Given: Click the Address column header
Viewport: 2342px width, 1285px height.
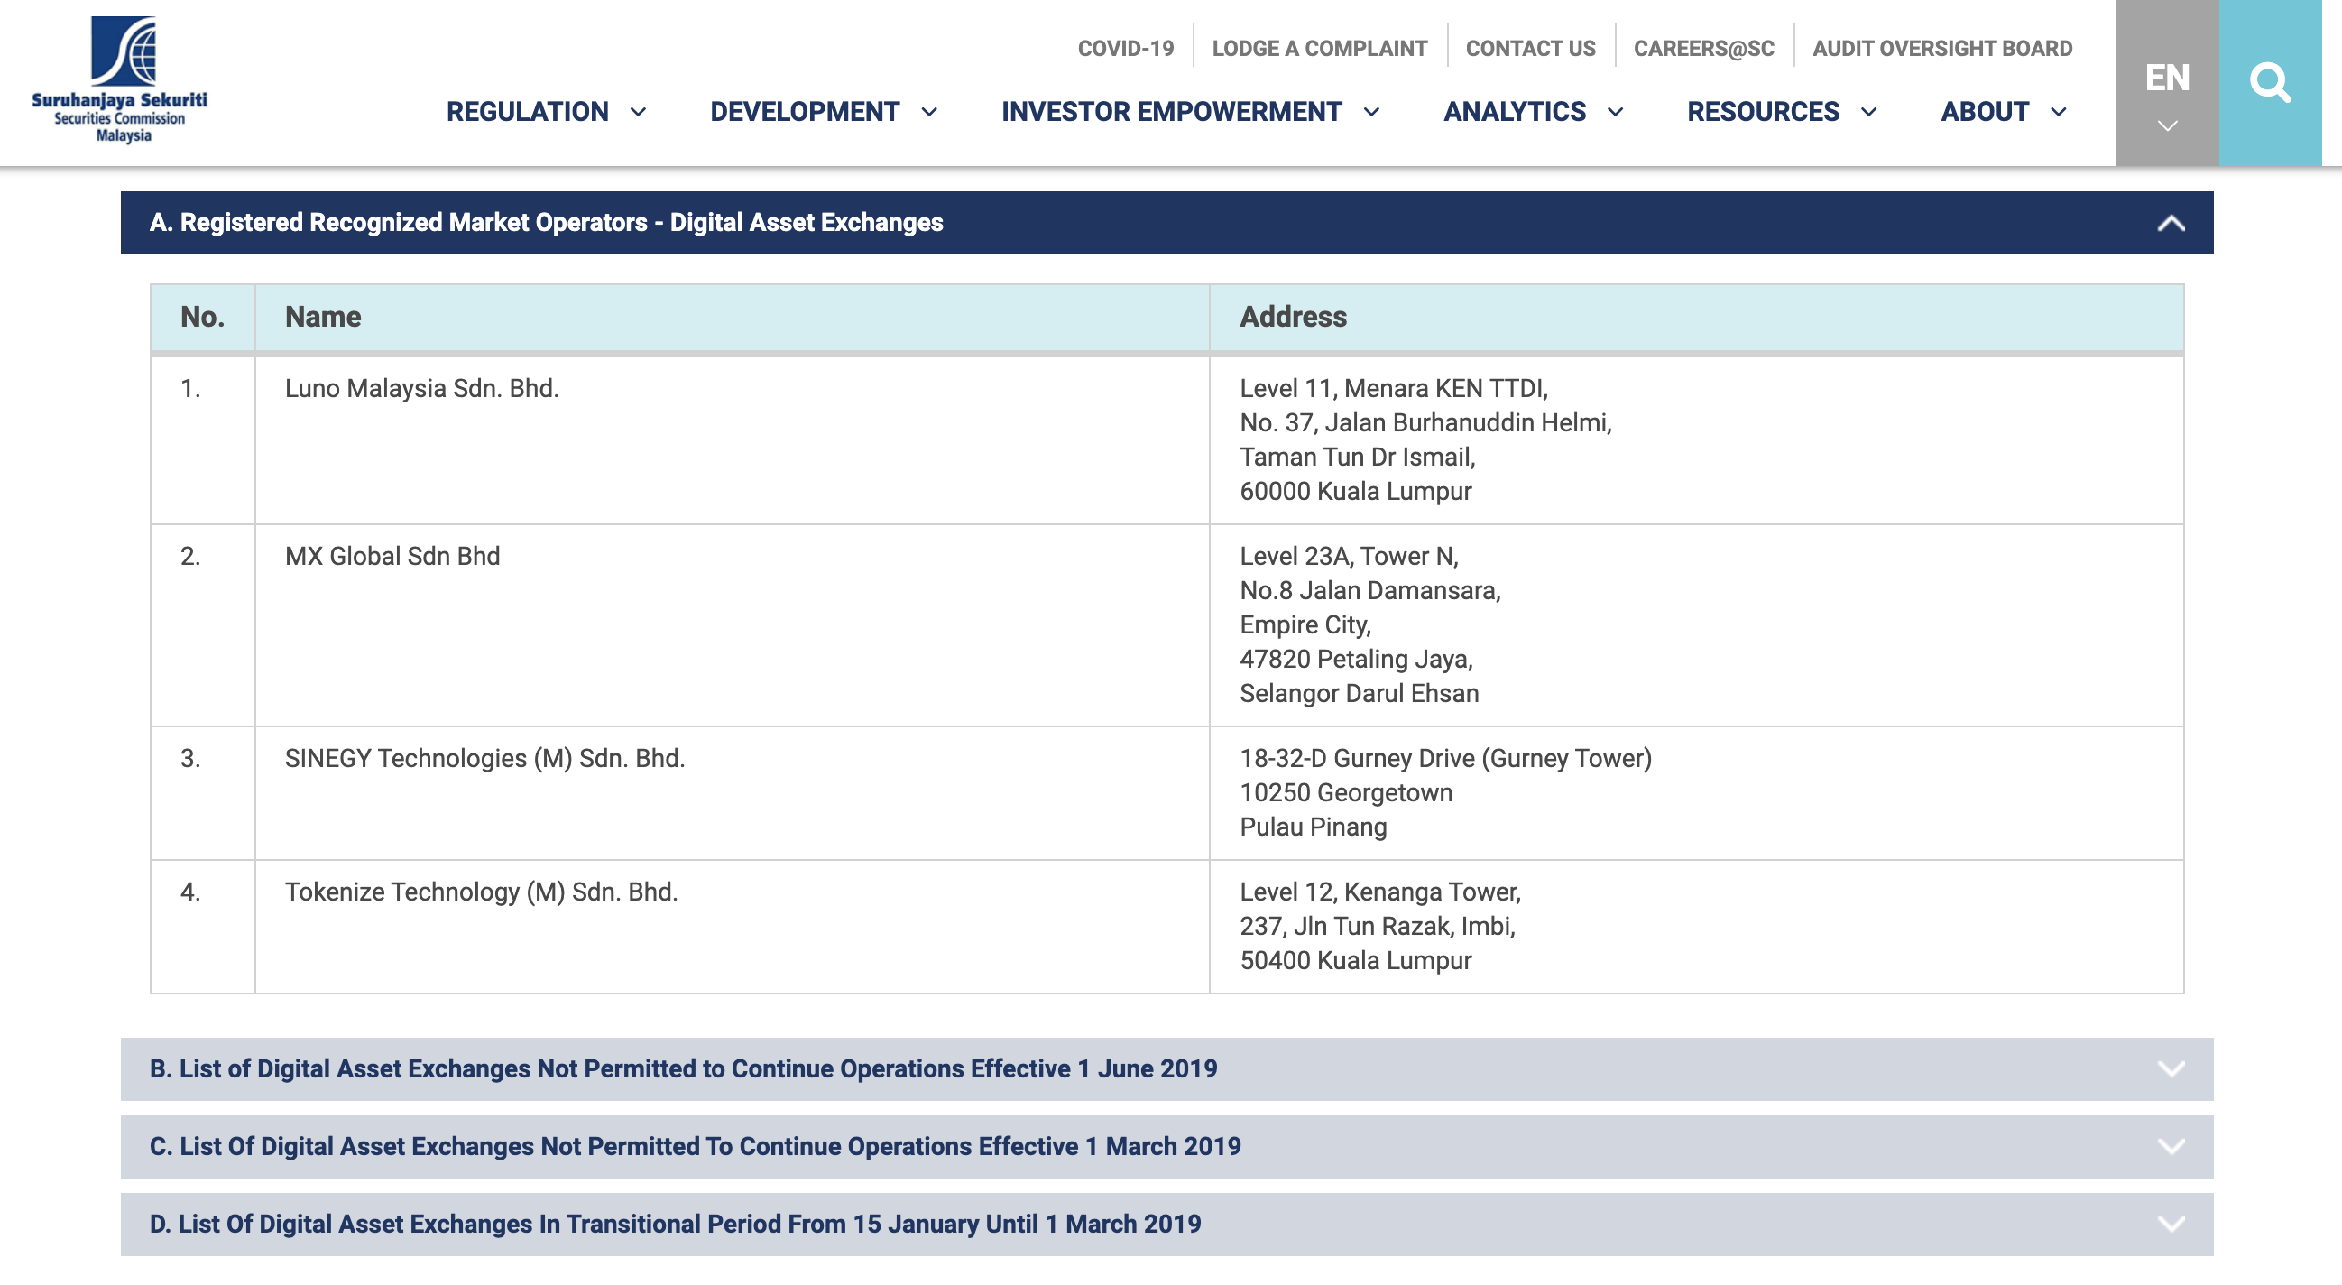Looking at the screenshot, I should click(1696, 318).
